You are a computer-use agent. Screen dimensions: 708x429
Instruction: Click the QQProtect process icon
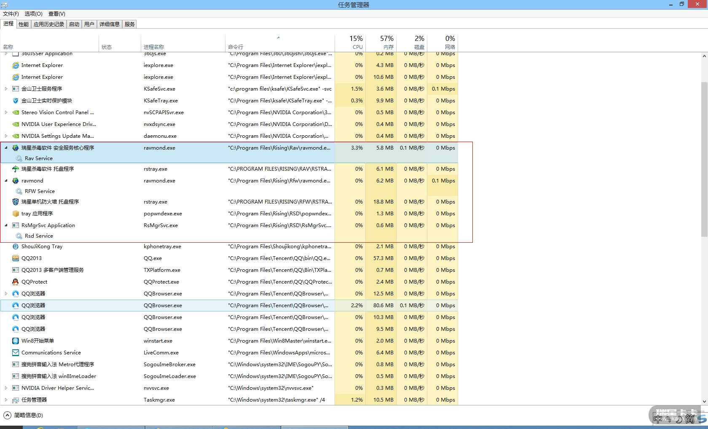coord(16,282)
